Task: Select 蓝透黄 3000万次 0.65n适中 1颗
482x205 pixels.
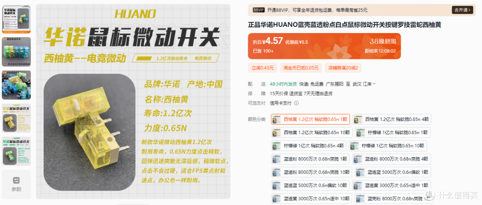Action: click(x=392, y=185)
